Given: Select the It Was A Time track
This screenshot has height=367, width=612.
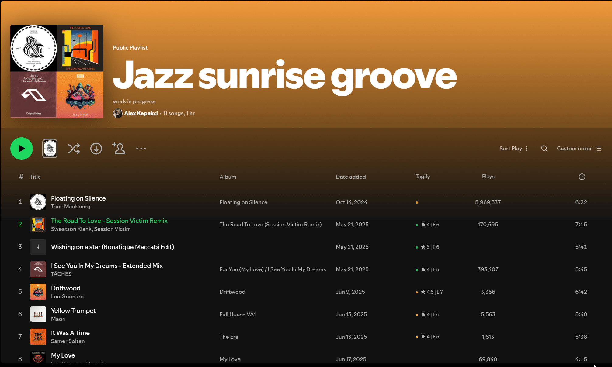Looking at the screenshot, I should (70, 333).
